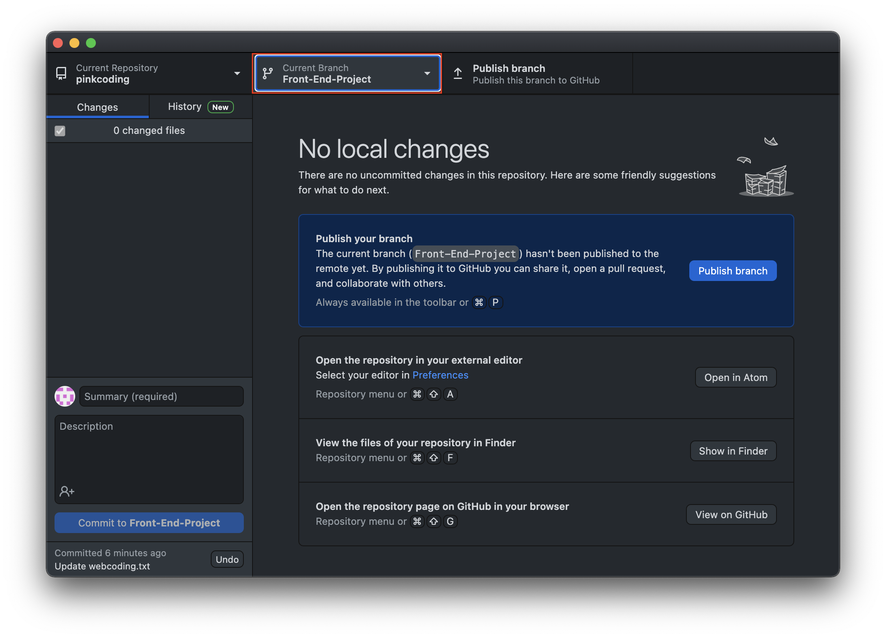Click Commit to Front-End-Project button
This screenshot has width=886, height=638.
coord(149,523)
